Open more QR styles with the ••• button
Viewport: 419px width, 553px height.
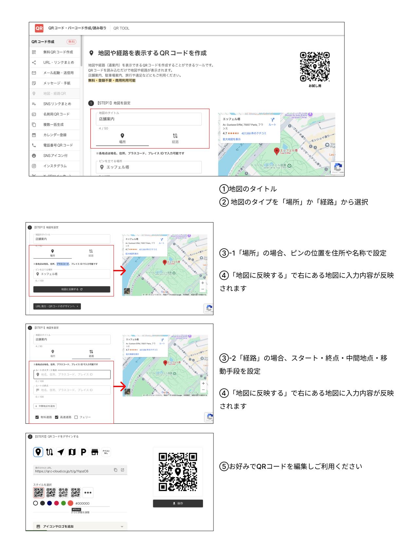click(x=88, y=492)
